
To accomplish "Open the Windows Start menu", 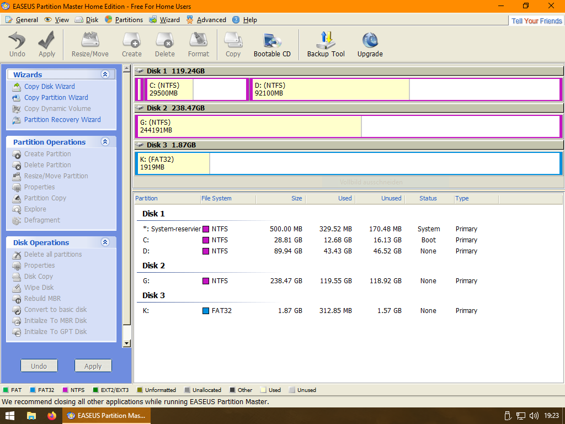I will 10,416.
